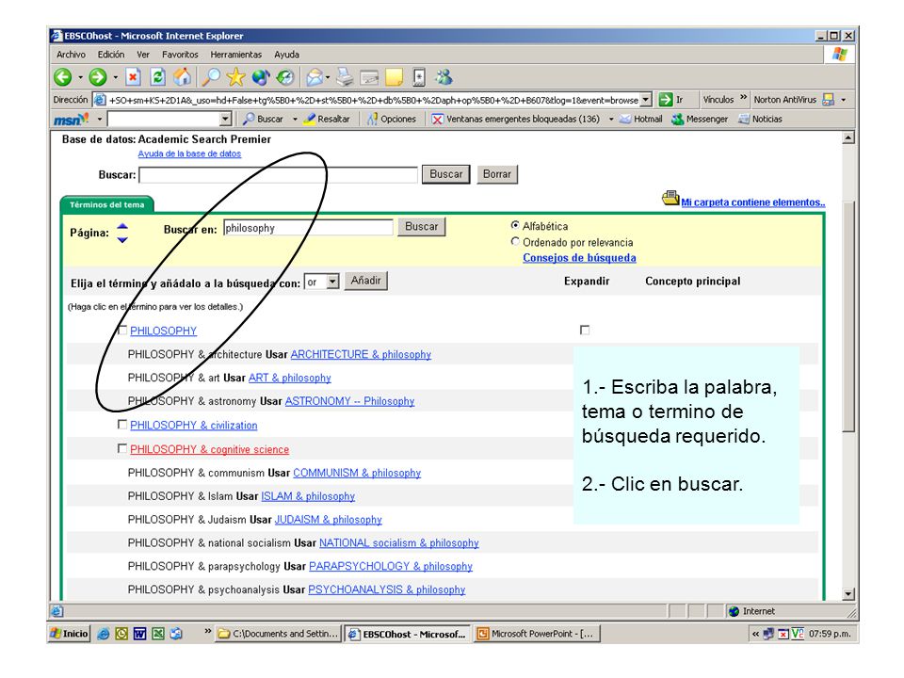Image resolution: width=904 pixels, height=678 pixels.
Task: Open the MSN toolbar Noticias shortcut
Action: [x=761, y=119]
